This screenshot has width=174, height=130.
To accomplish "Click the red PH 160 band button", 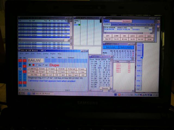I will coord(24,61).
